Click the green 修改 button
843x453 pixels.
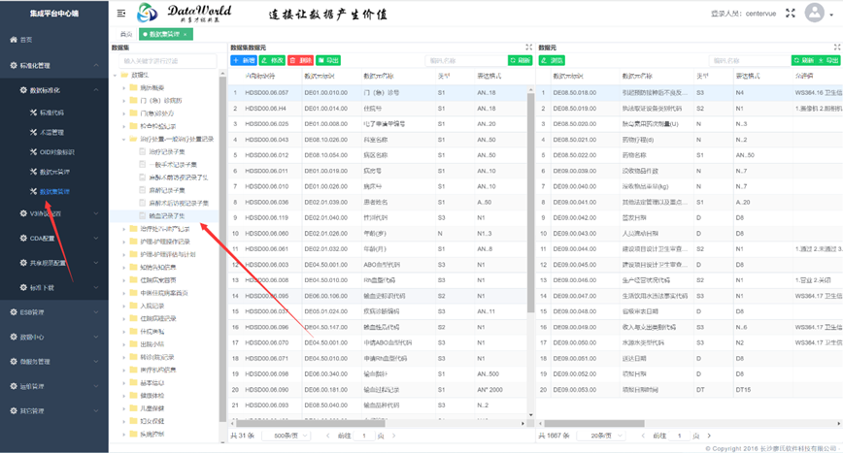[272, 61]
